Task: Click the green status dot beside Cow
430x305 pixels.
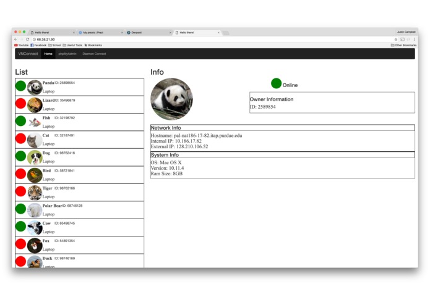Action: 21,226
